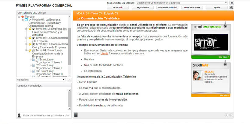
Task: Open the mi espacio menu
Action: click(x=118, y=8)
